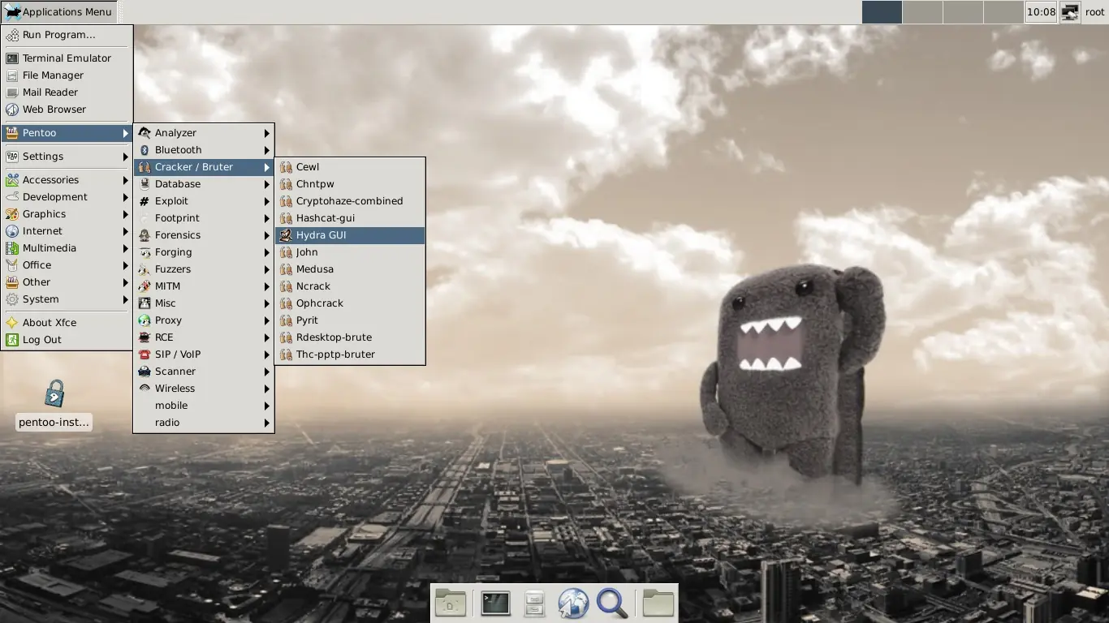This screenshot has width=1109, height=623.
Task: Click the root user button in the top panel
Action: point(1094,12)
